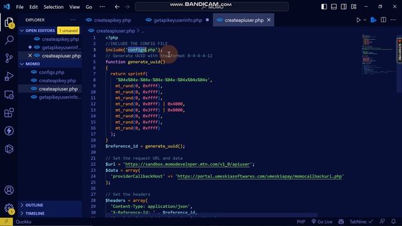
Task: Toggle the primary side bar layout icon
Action: click(324, 7)
